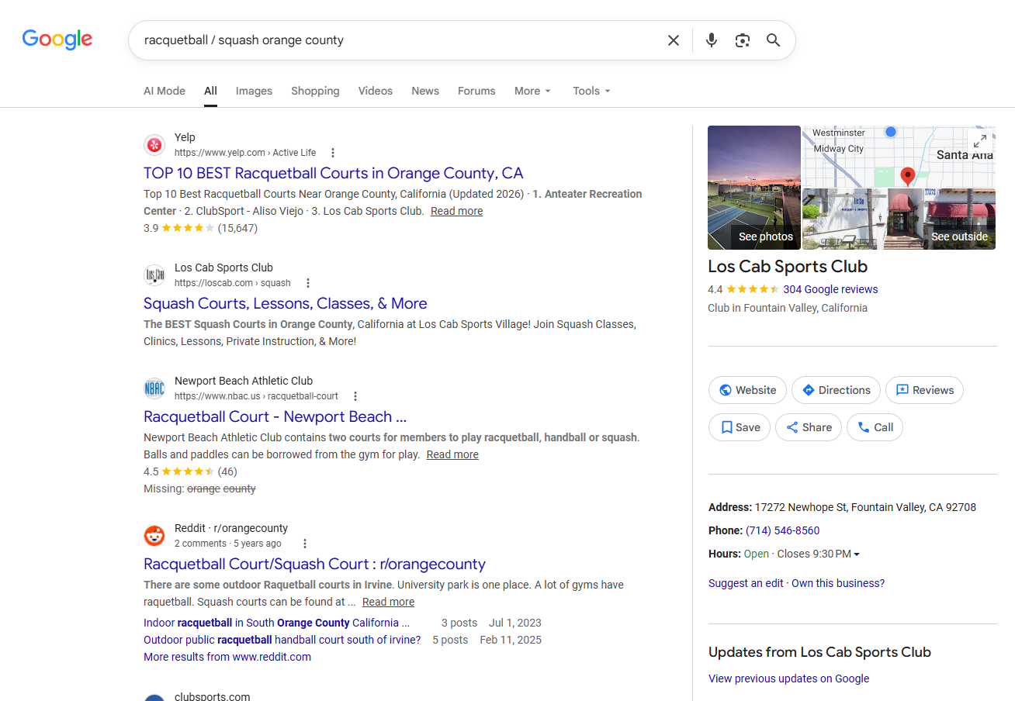Screen dimensions: 1015x701
Task: Click the clubsports.com site name
Action: tap(213, 696)
